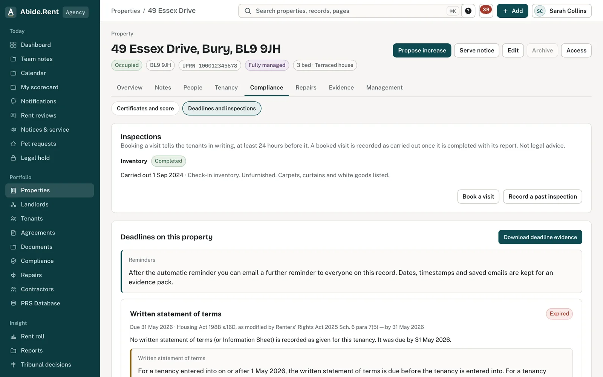
Task: Click Record a past inspection
Action: coord(543,196)
